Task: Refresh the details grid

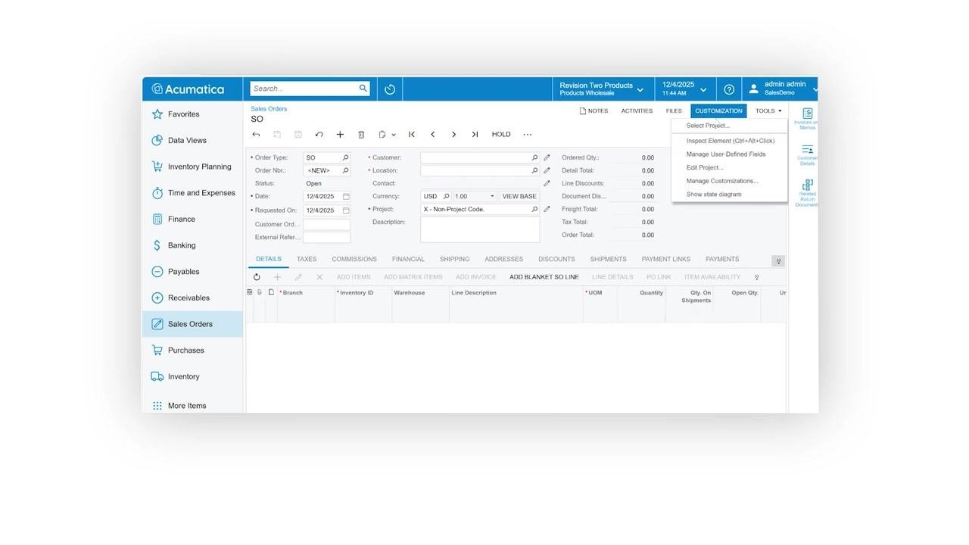Action: [x=257, y=277]
